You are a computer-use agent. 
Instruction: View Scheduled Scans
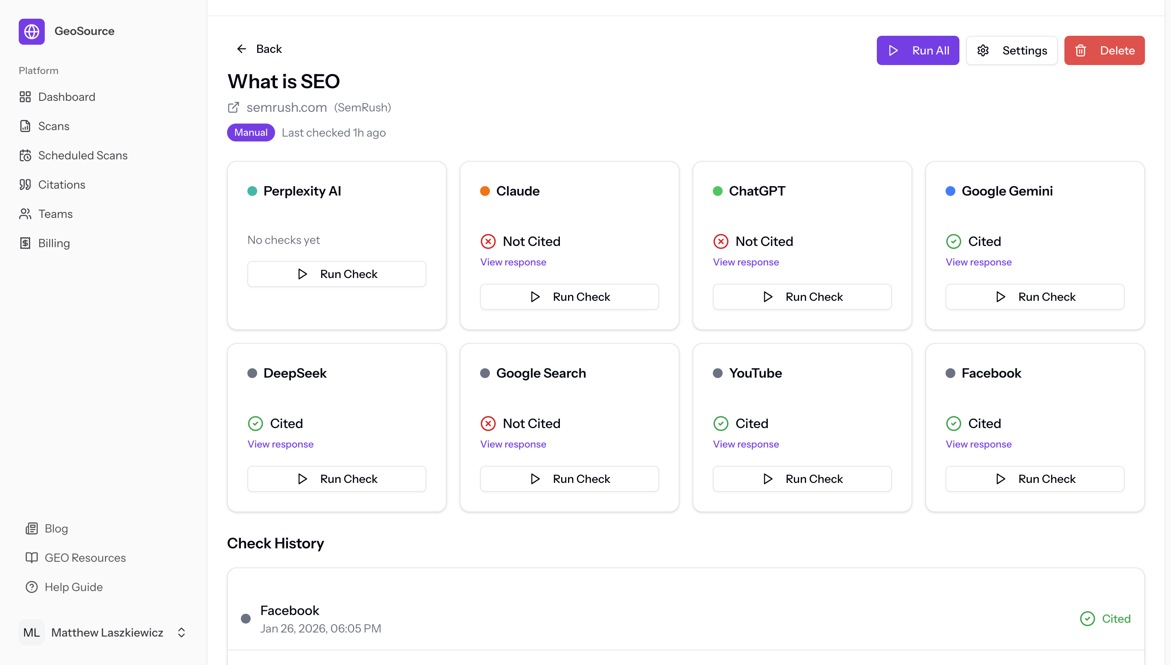83,155
